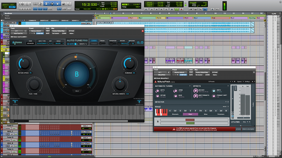Show the Comments column

[32, 20]
